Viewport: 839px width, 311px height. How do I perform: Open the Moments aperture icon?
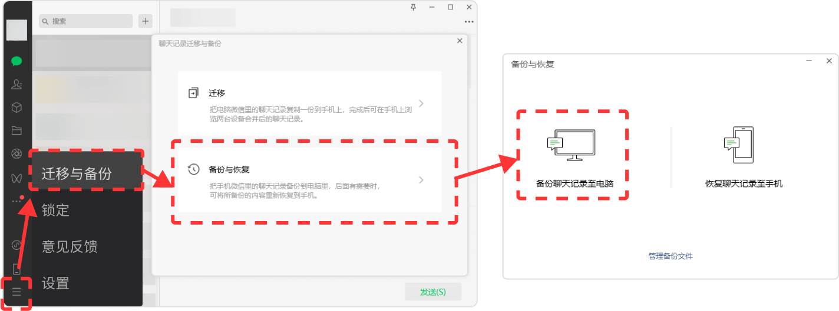pyautogui.click(x=16, y=154)
